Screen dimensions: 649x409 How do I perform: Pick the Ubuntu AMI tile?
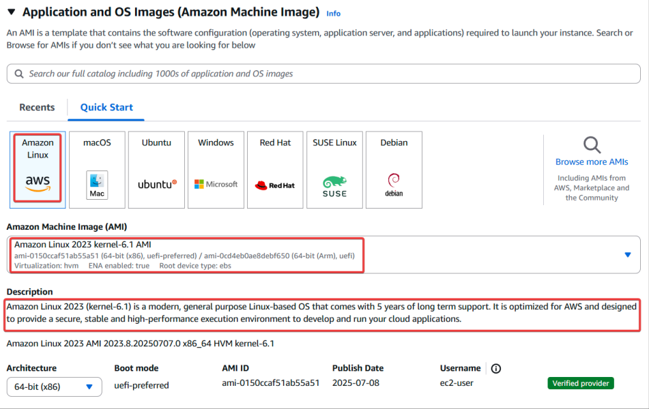tap(156, 170)
